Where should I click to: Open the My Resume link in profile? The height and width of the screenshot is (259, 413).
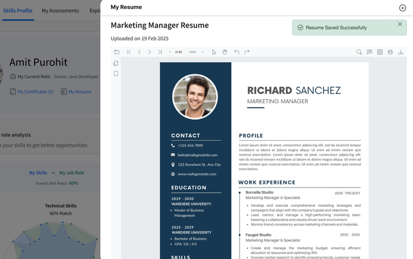80,92
